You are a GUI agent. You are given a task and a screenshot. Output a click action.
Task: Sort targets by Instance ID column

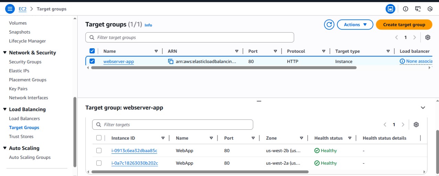[163, 138]
